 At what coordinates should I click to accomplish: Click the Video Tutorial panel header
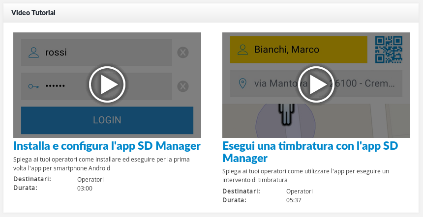tap(33, 13)
